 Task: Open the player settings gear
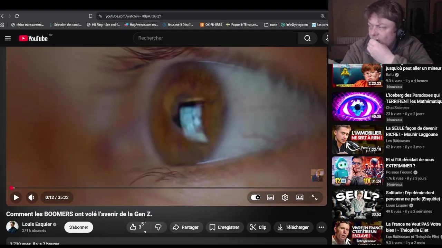(285, 197)
